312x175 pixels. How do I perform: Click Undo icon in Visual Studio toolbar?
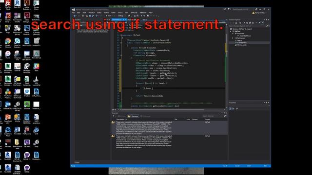[97, 16]
